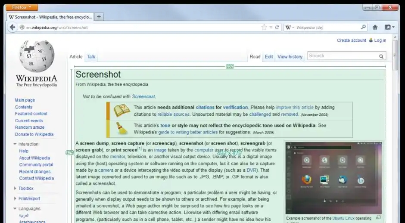Screen dimensions: 405x223
Task: Open the Arabic language link
Action: pos(24,216)
